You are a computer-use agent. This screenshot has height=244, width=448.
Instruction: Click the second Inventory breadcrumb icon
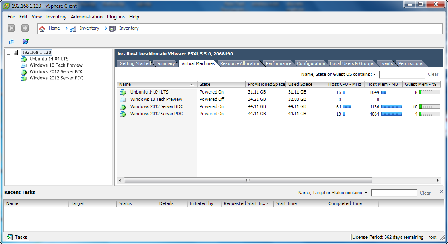(113, 28)
